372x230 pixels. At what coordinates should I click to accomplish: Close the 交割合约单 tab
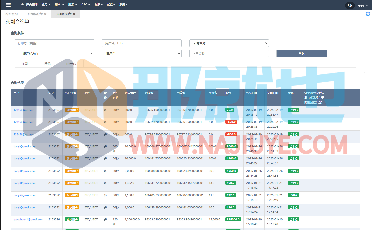coord(74,14)
